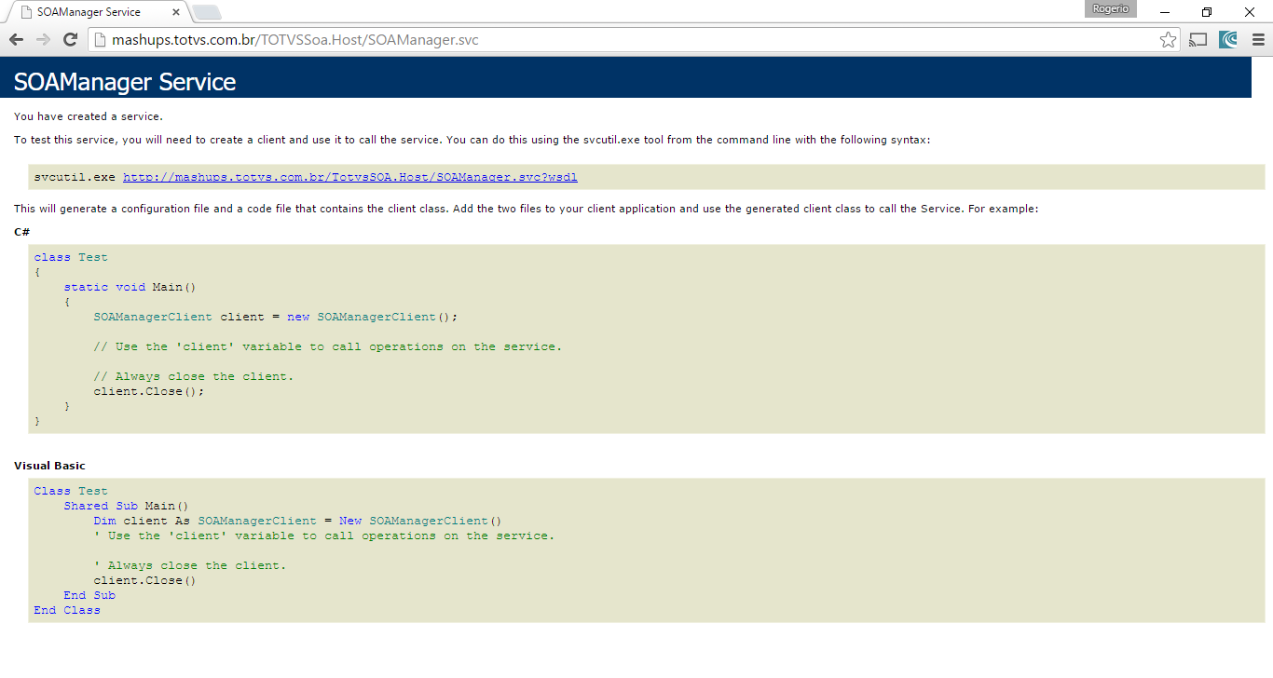Click the Rogerio profile button
This screenshot has height=678, width=1273.
(1111, 8)
